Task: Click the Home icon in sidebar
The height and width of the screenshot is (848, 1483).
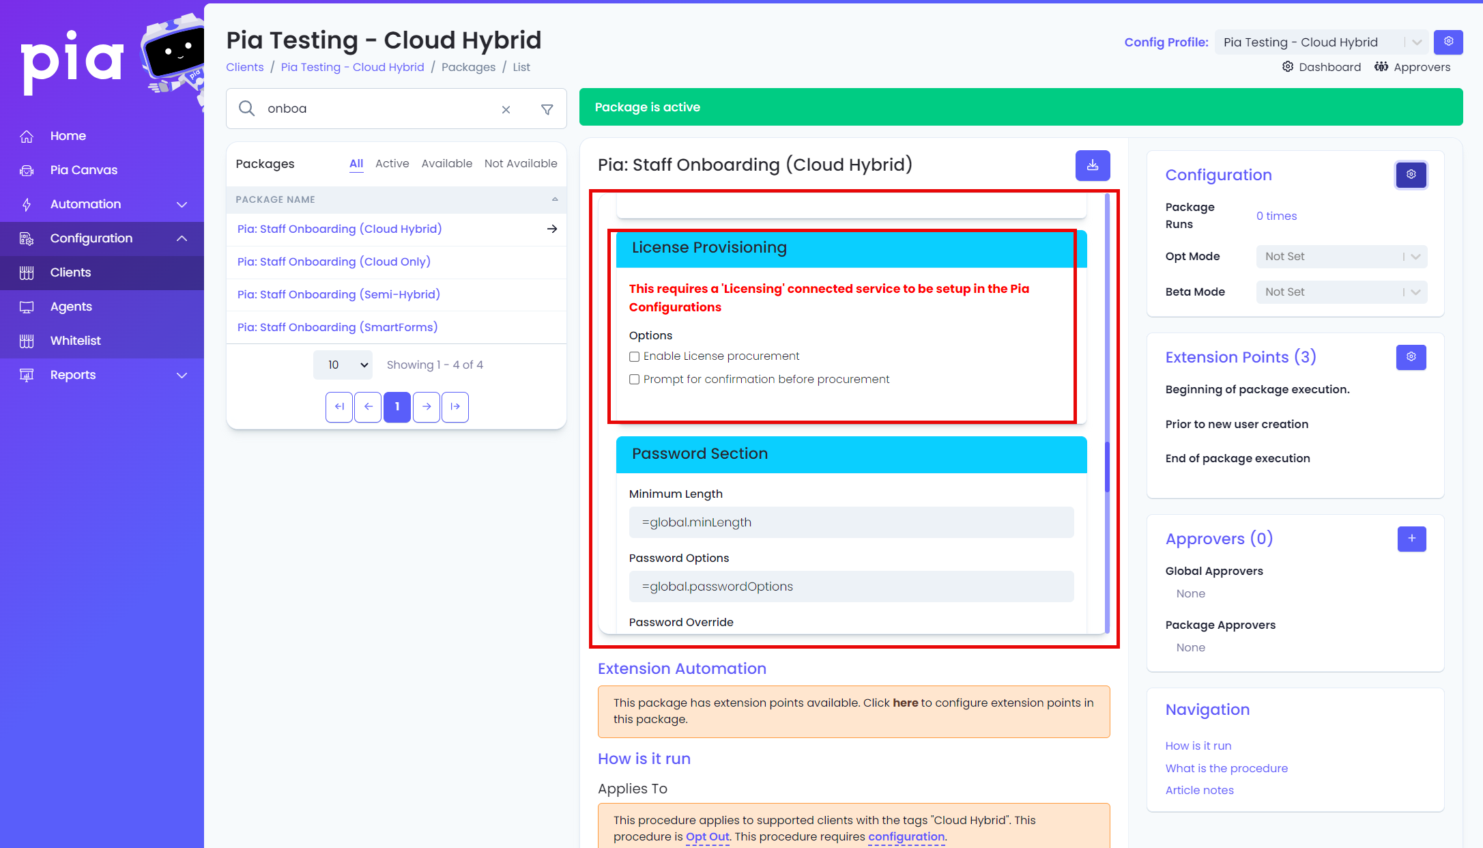Action: pos(27,136)
